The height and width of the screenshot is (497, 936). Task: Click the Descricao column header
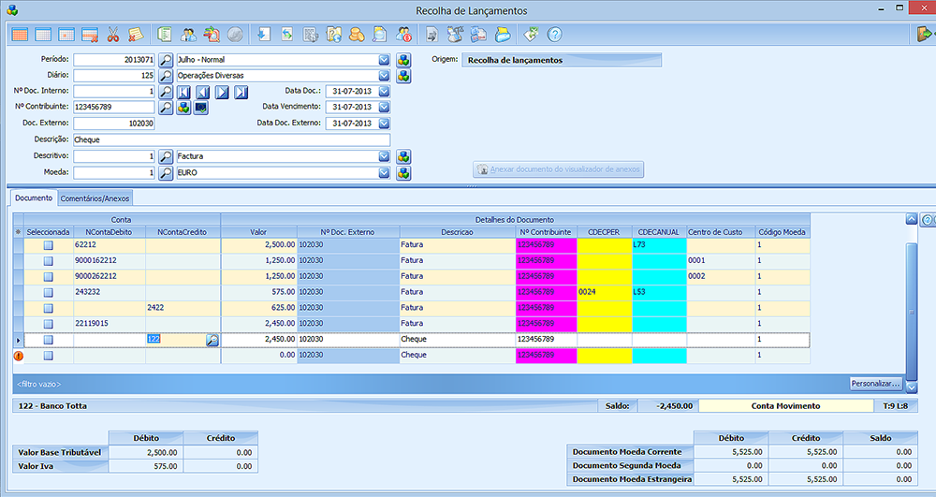tap(458, 232)
